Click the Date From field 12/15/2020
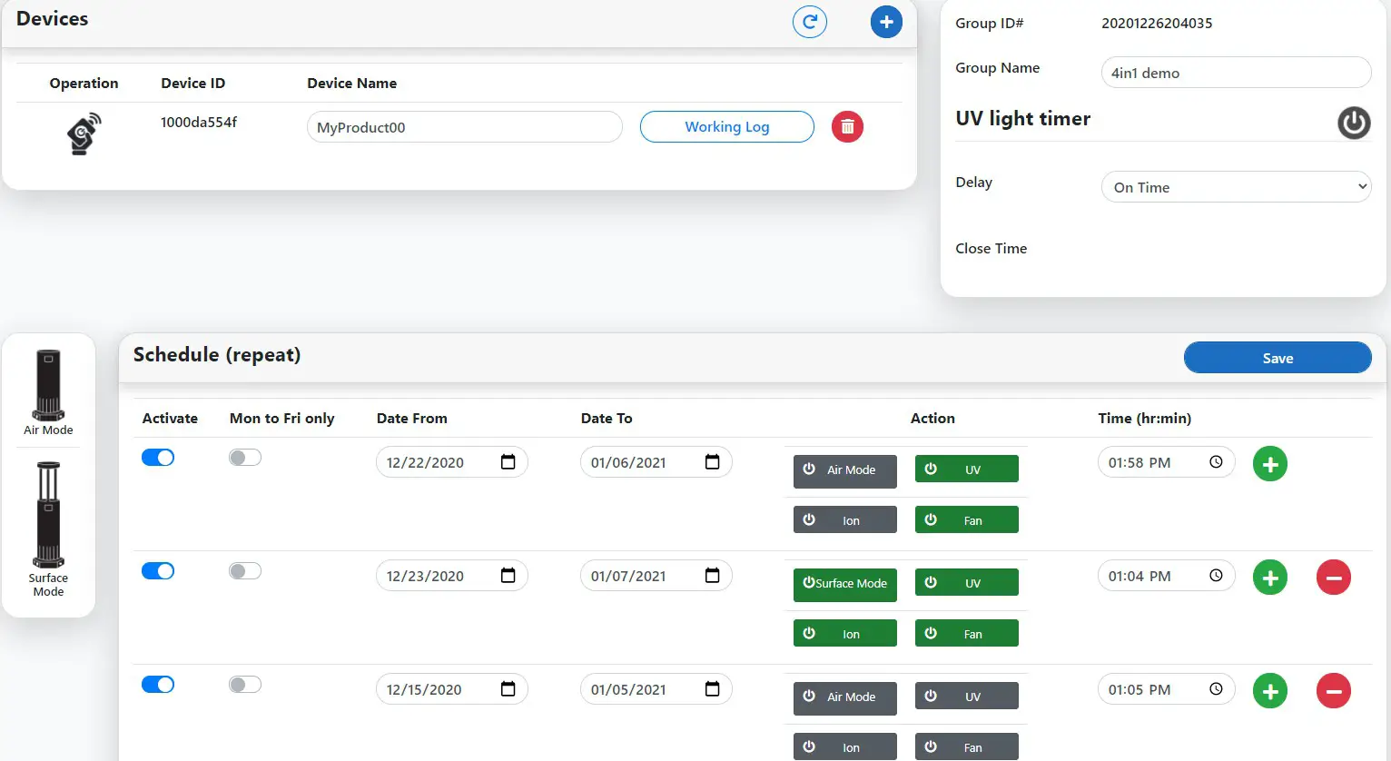This screenshot has width=1391, height=761. [x=451, y=689]
